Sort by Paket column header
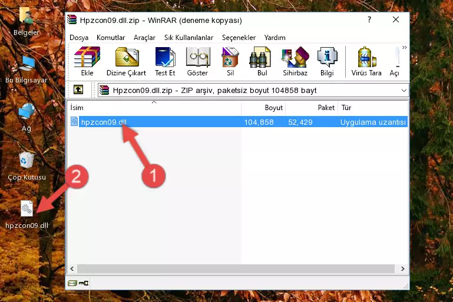This screenshot has height=302, width=453. pyautogui.click(x=312, y=107)
